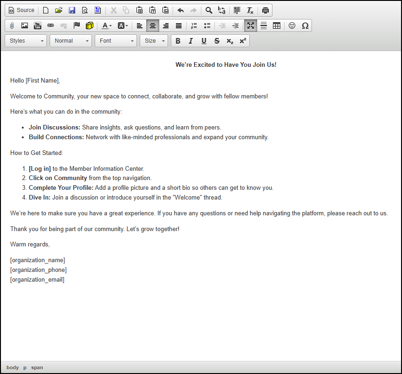The width and height of the screenshot is (402, 374).
Task: Click the "Warm regards," line
Action: [30, 244]
